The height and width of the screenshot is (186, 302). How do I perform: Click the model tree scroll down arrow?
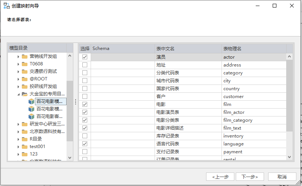pos(70,158)
